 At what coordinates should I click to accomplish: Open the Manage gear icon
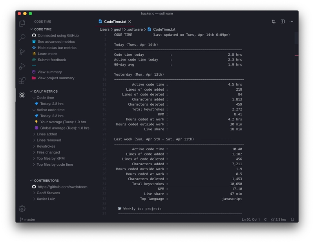pyautogui.click(x=22, y=209)
